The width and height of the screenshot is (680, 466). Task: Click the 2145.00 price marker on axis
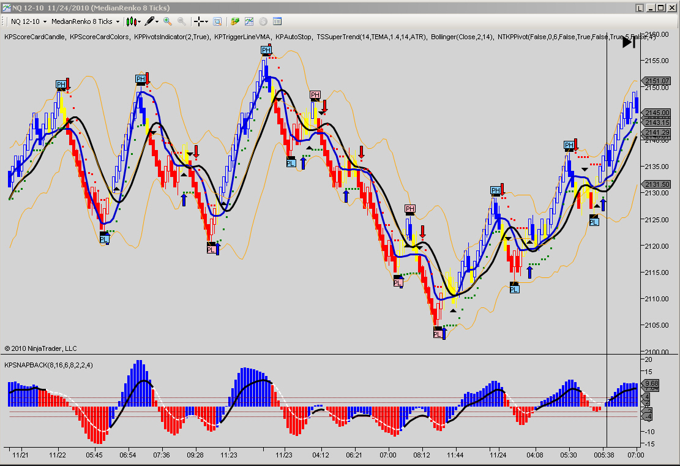(657, 113)
